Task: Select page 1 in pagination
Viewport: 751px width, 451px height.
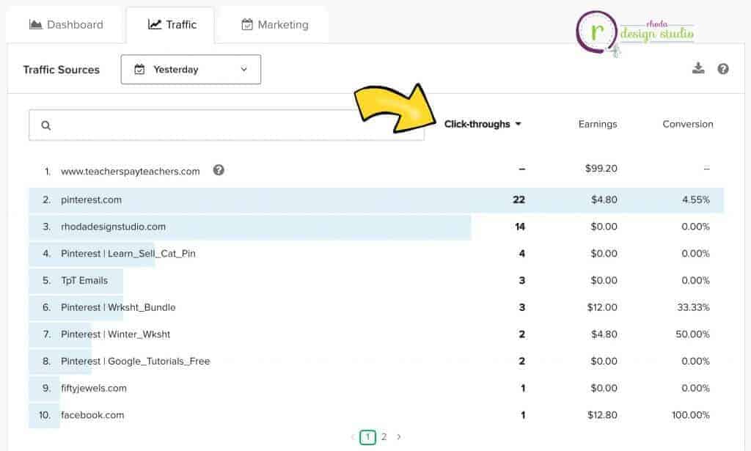Action: [x=368, y=436]
